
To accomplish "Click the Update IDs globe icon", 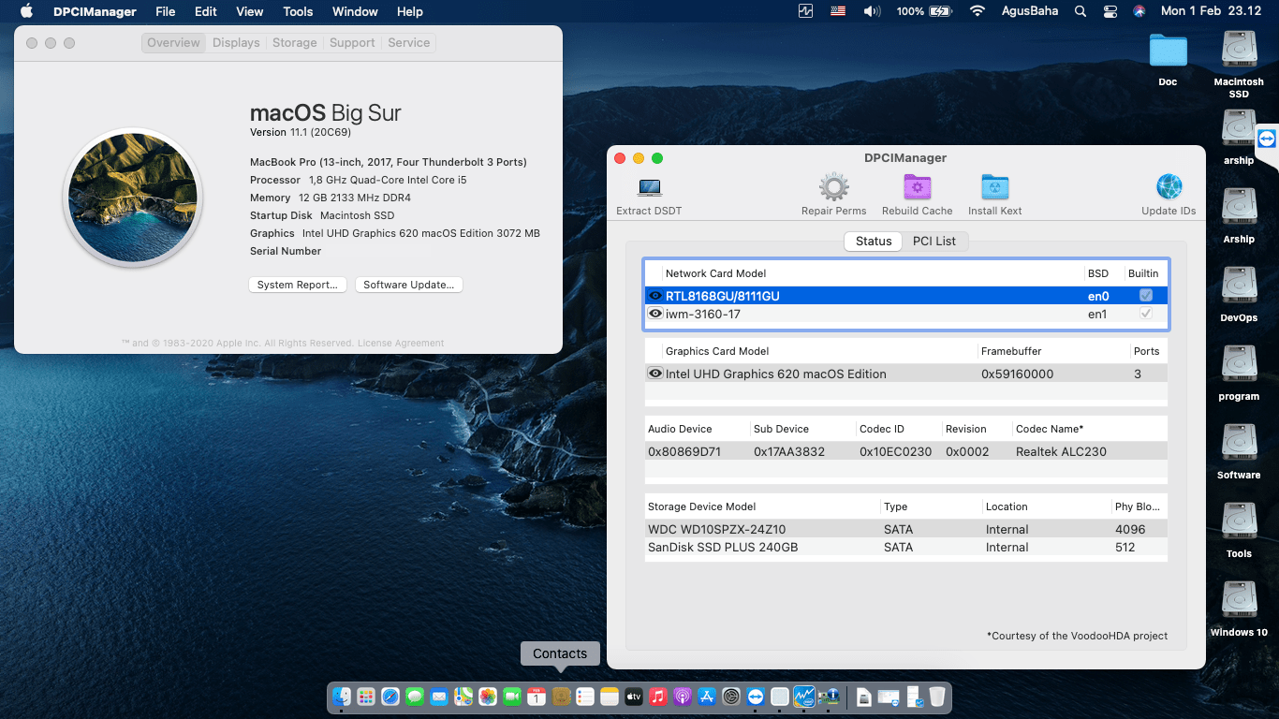I will [1168, 187].
